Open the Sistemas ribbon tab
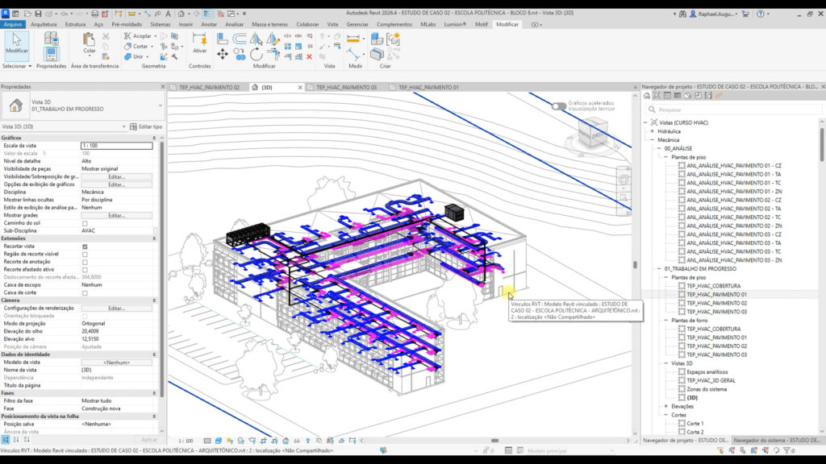This screenshot has height=464, width=826. (161, 24)
